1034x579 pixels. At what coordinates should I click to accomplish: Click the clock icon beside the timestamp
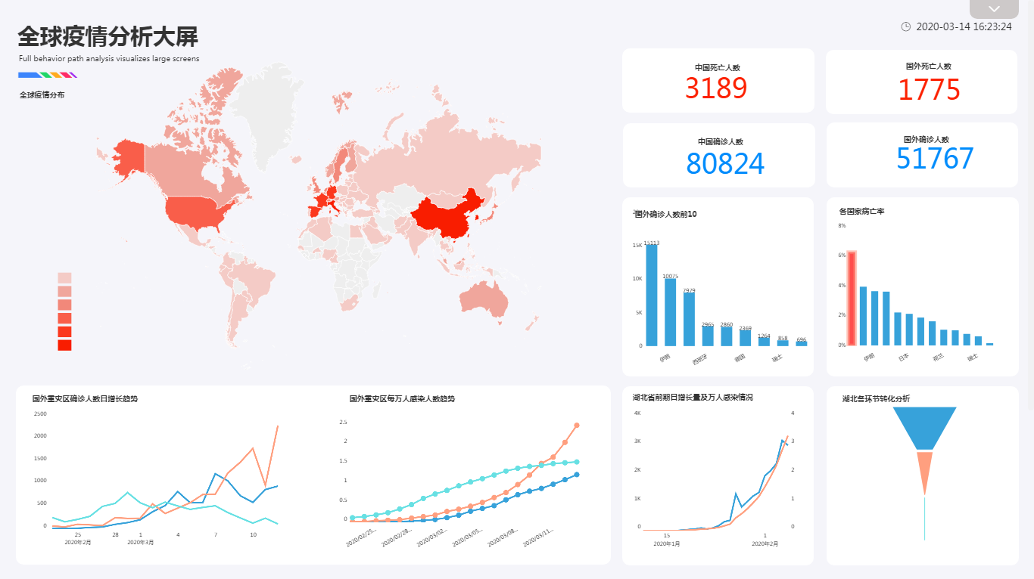click(906, 26)
